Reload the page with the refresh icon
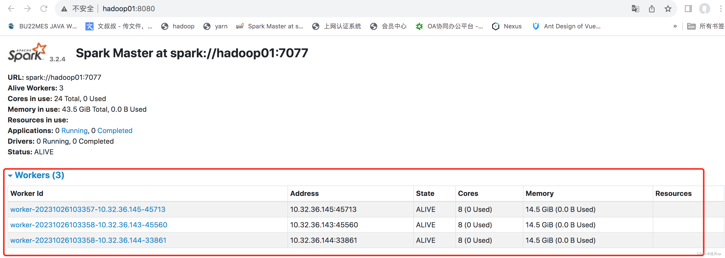Screen dimensions: 725x258 click(44, 9)
